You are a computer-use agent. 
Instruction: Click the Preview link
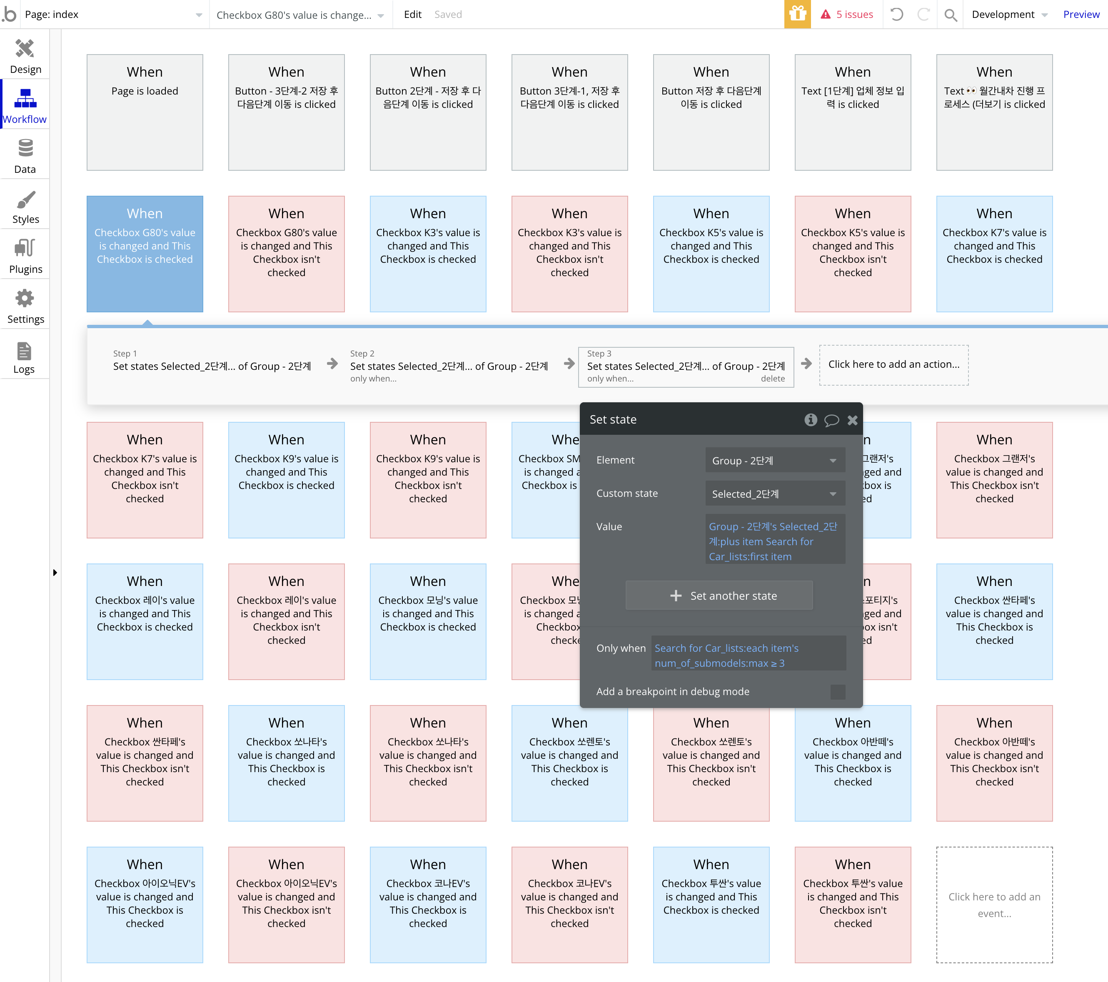[1081, 15]
